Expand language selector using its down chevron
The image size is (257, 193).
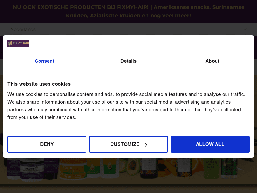[245, 29]
